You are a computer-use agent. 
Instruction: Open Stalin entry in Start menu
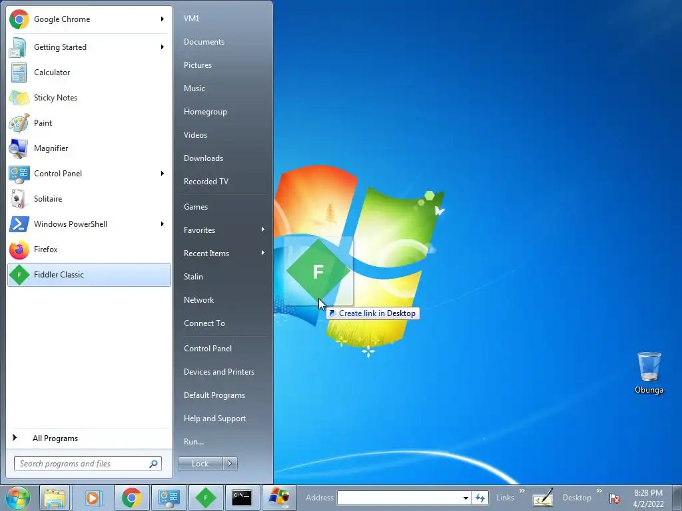coord(193,276)
